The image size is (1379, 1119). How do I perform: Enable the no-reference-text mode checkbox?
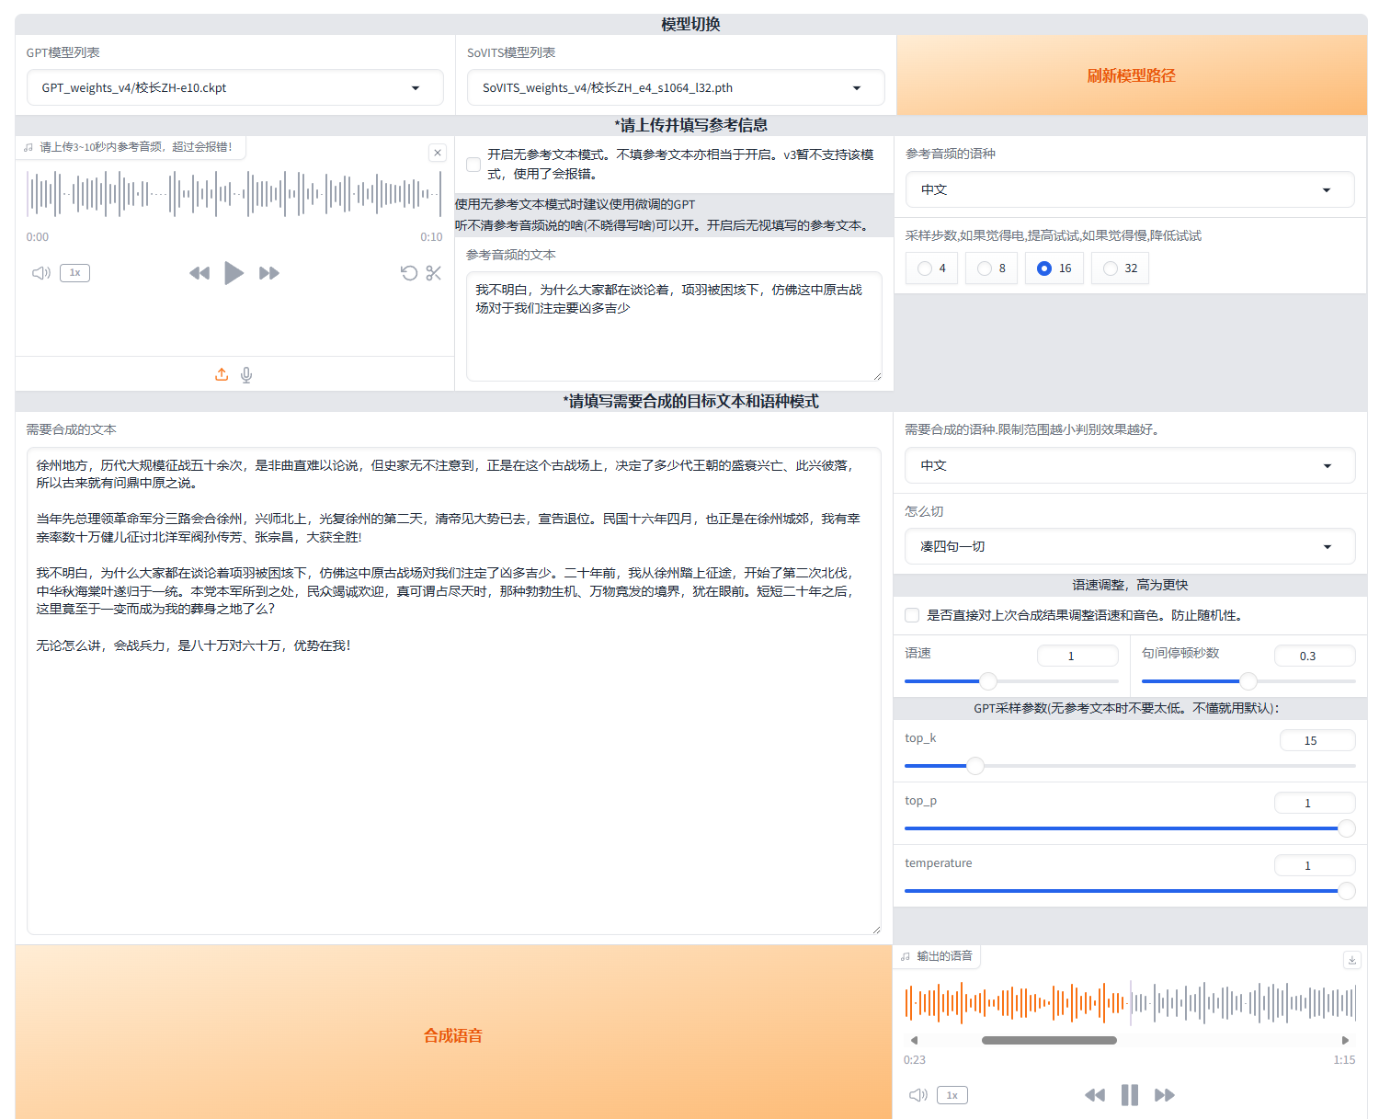point(473,165)
